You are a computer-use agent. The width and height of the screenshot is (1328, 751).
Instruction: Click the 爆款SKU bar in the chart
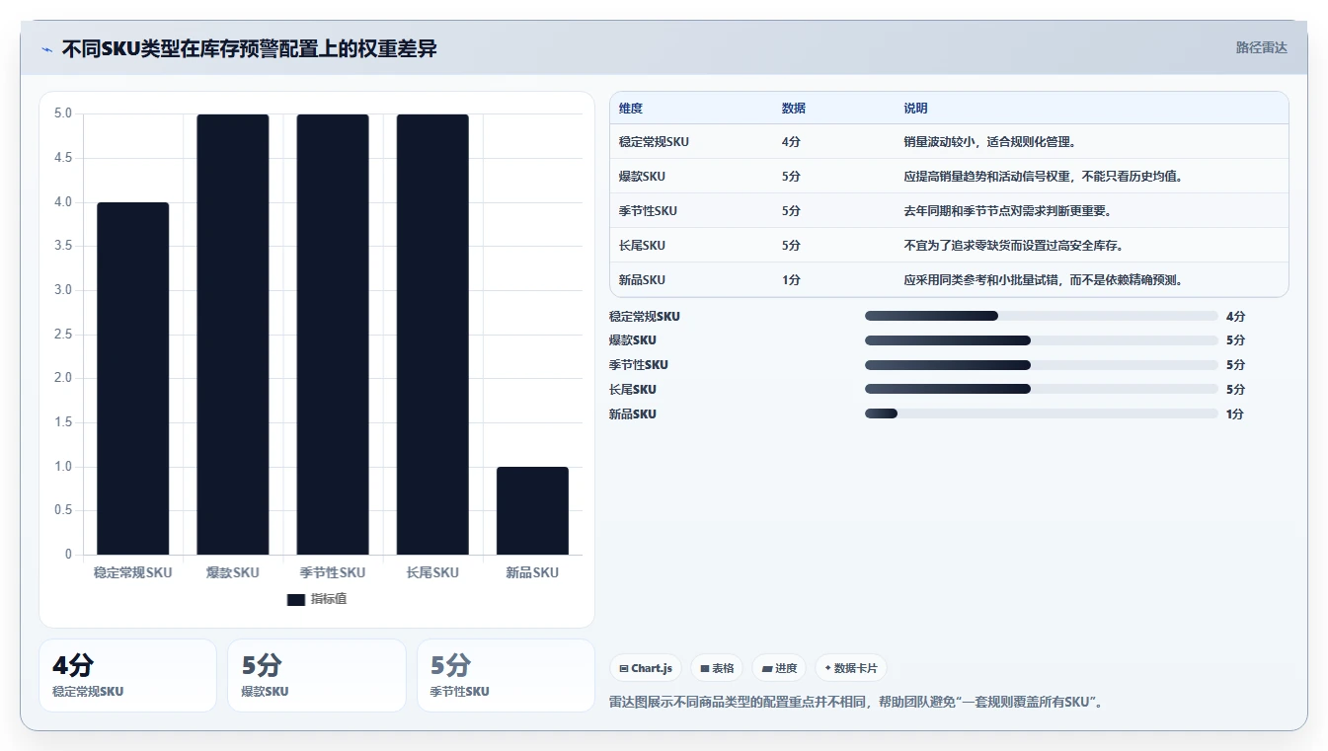pyautogui.click(x=233, y=335)
